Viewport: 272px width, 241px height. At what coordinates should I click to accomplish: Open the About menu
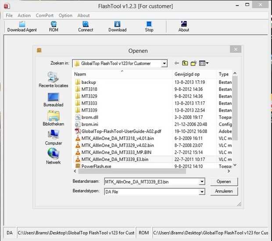pos(83,15)
